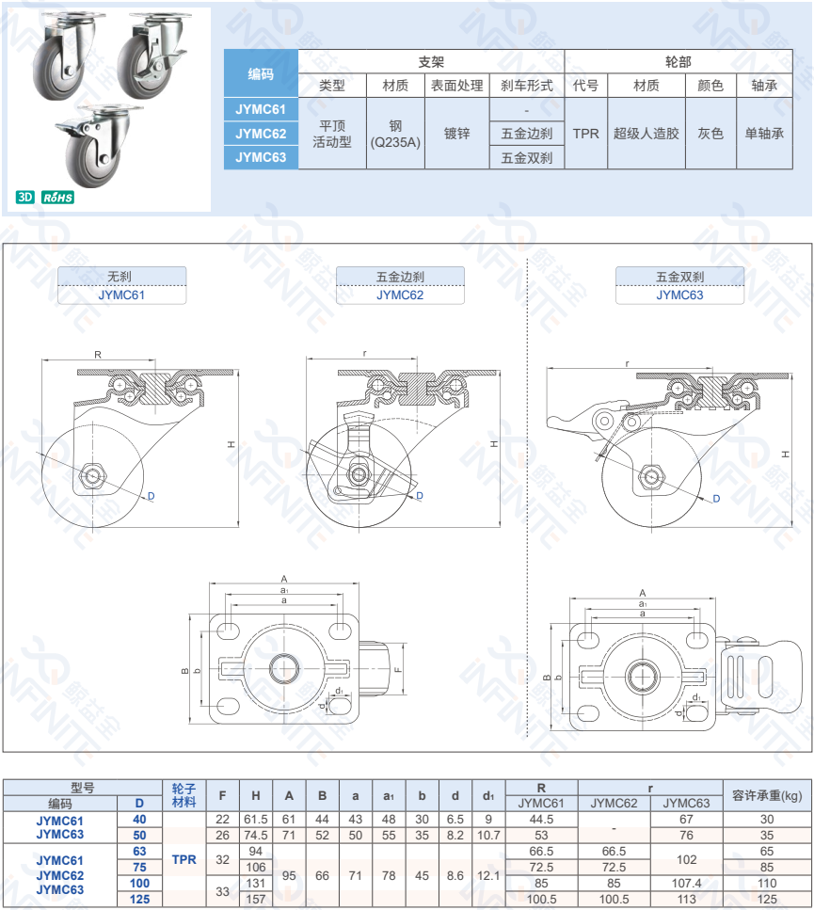The image size is (814, 910).
Task: Select the D value 125 cell
Action: pos(139,899)
